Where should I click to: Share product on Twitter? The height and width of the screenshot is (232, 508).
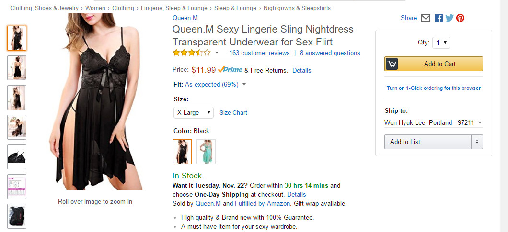[x=449, y=18]
